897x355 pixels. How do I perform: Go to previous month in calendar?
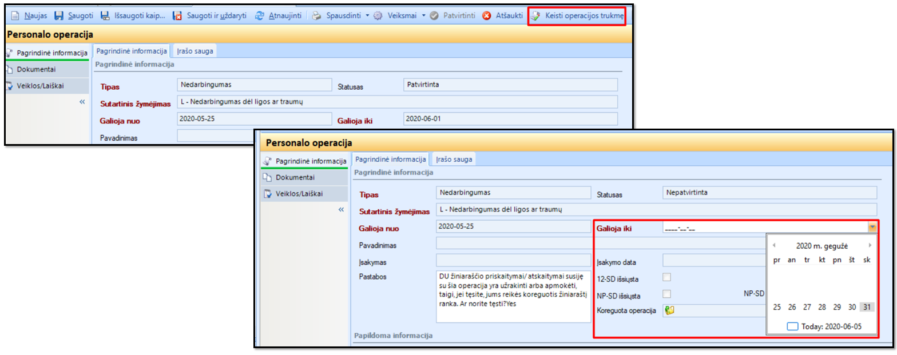coord(774,245)
